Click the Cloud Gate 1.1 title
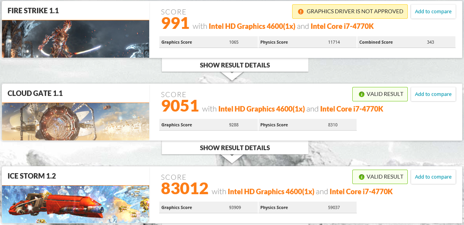Viewport: 464px width, 225px height. click(x=35, y=94)
